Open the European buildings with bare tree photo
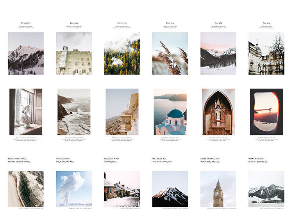 [x=266, y=53]
